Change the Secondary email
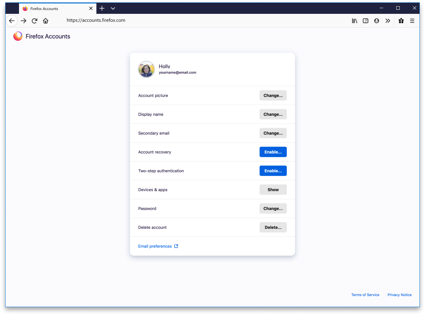The height and width of the screenshot is (315, 425). (273, 133)
